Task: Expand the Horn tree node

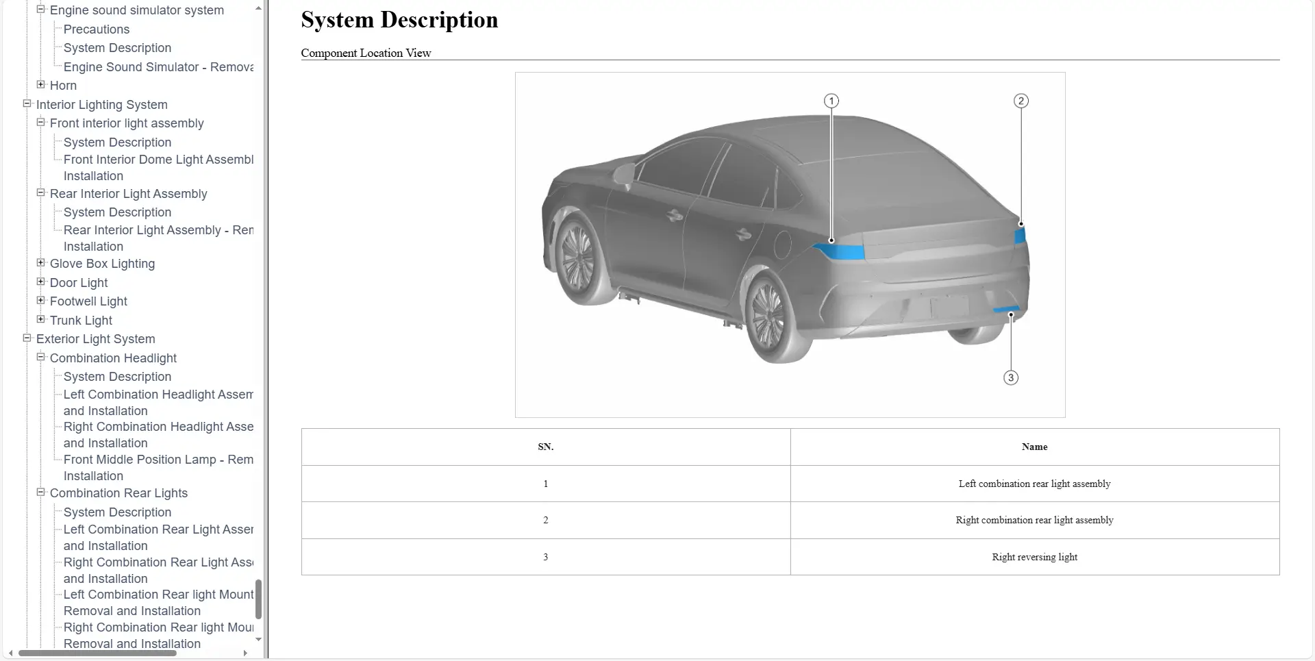Action: point(40,85)
